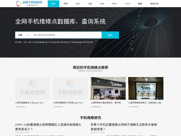181x136 pixels.
Task: Choose hot city 济南
Action: pos(88,42)
